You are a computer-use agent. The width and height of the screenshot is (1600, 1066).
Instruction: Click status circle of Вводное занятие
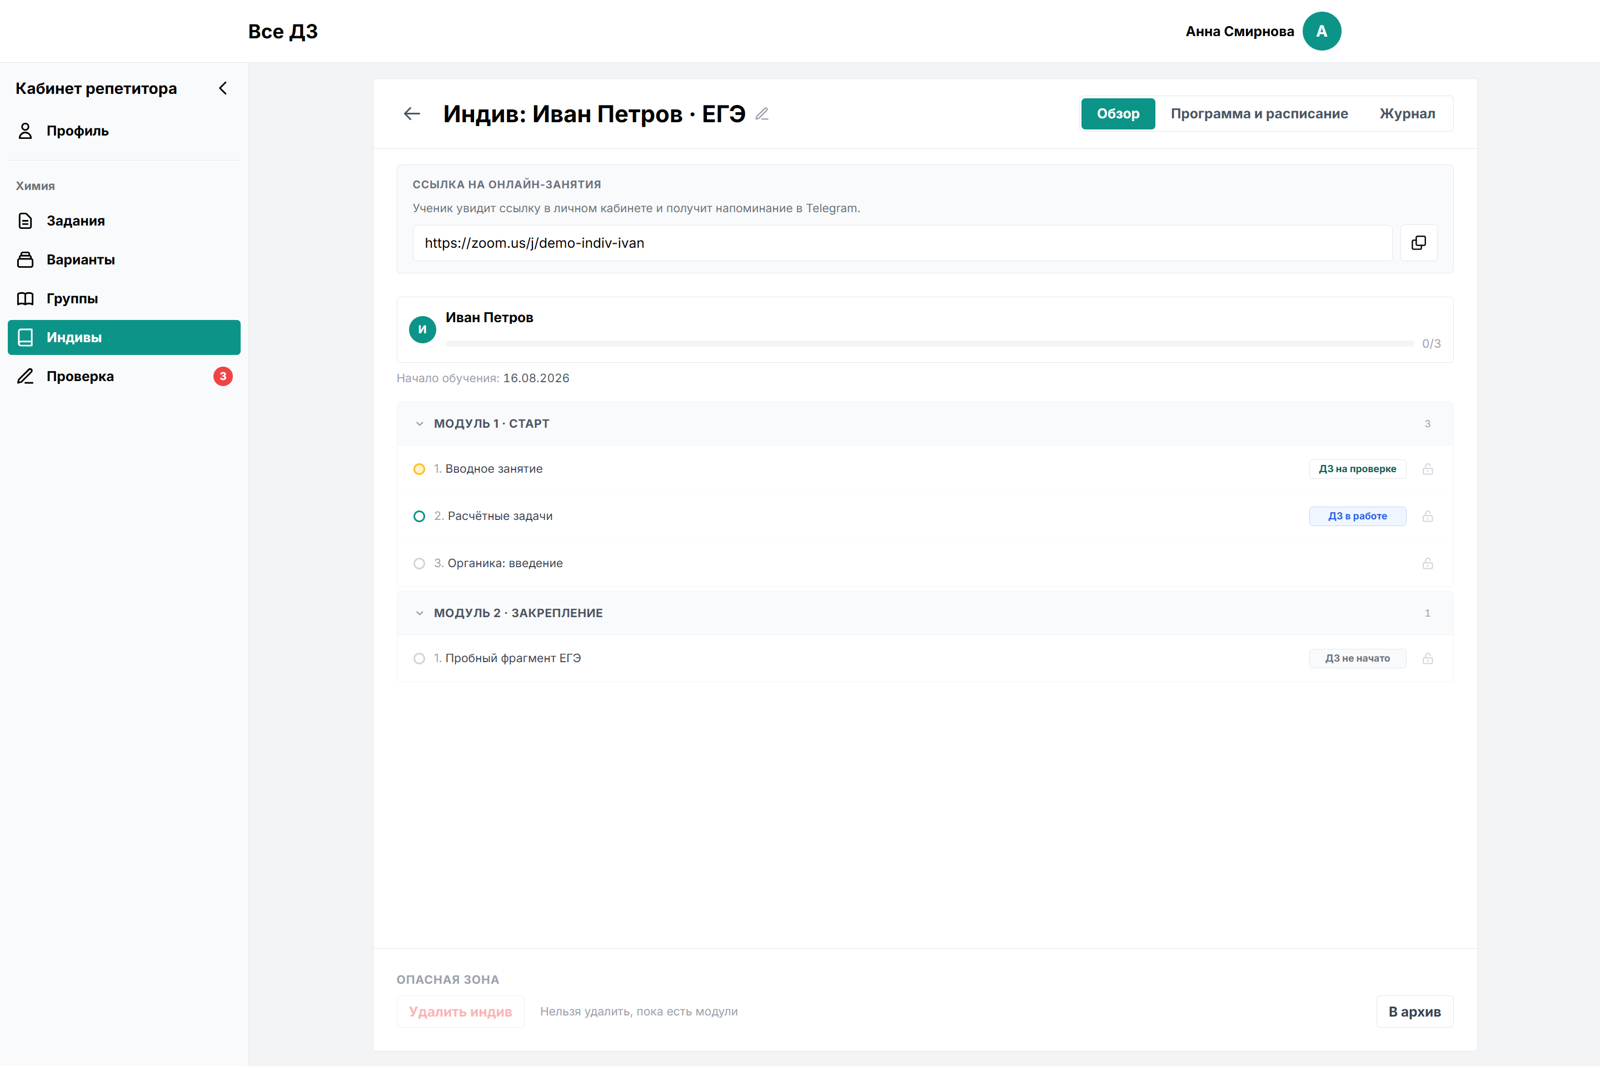coord(420,469)
